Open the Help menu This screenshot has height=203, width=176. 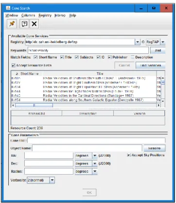pyautogui.click(x=72, y=15)
